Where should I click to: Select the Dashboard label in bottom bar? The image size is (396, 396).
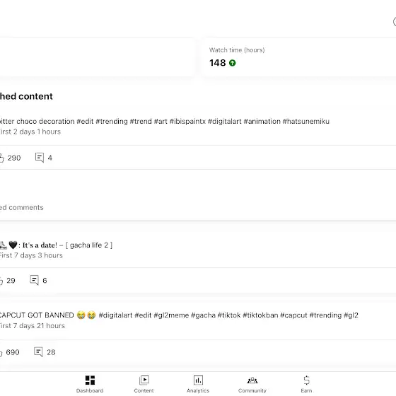click(90, 390)
